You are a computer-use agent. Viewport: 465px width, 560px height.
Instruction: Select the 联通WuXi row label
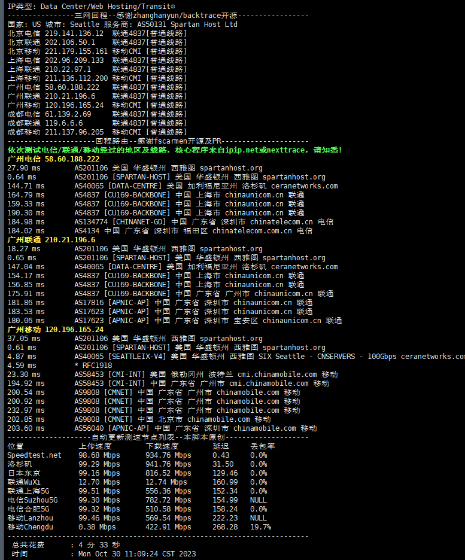tap(24, 482)
